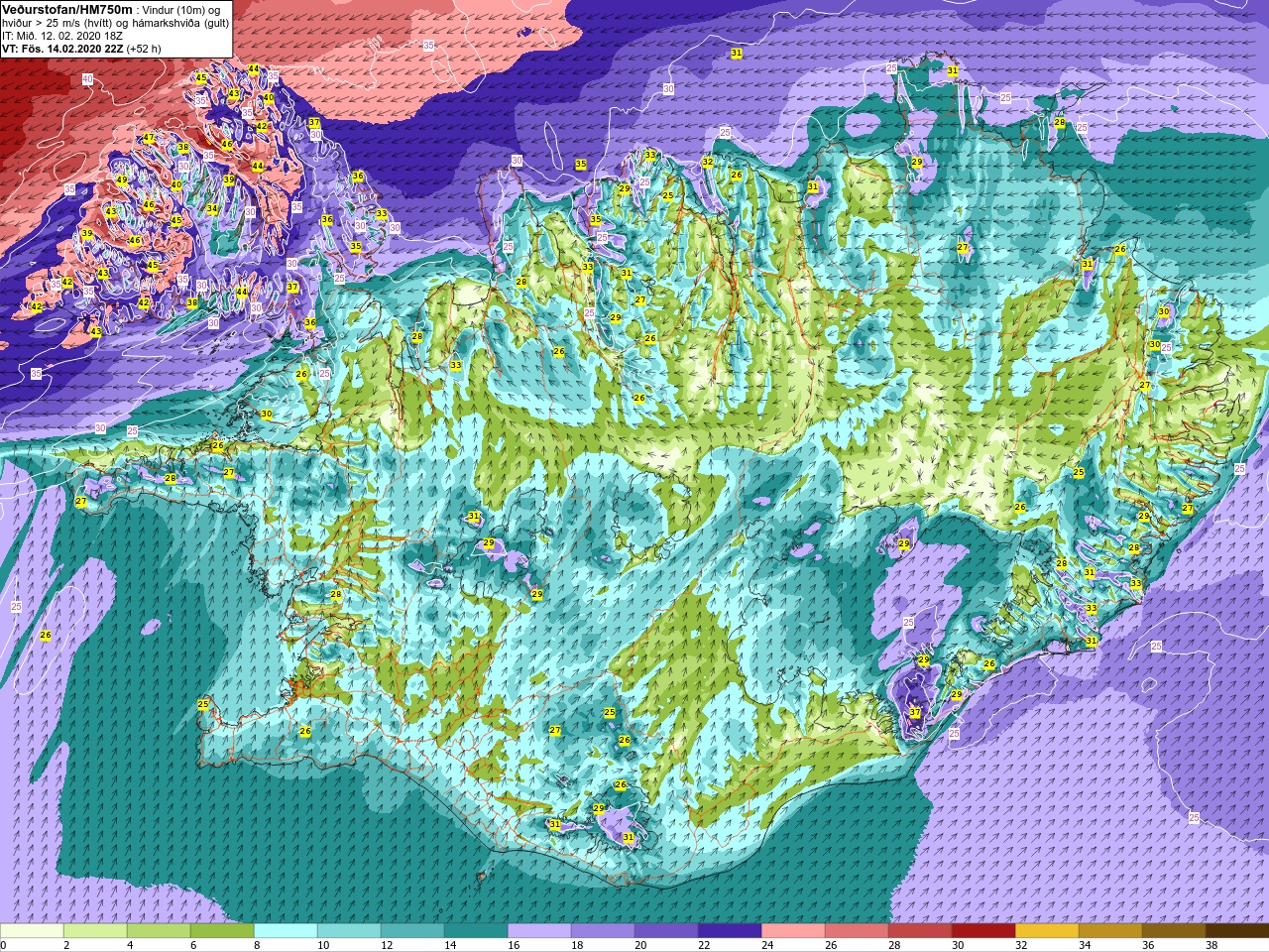Click the legend scale number 18
This screenshot has height=952, width=1269.
point(576,945)
